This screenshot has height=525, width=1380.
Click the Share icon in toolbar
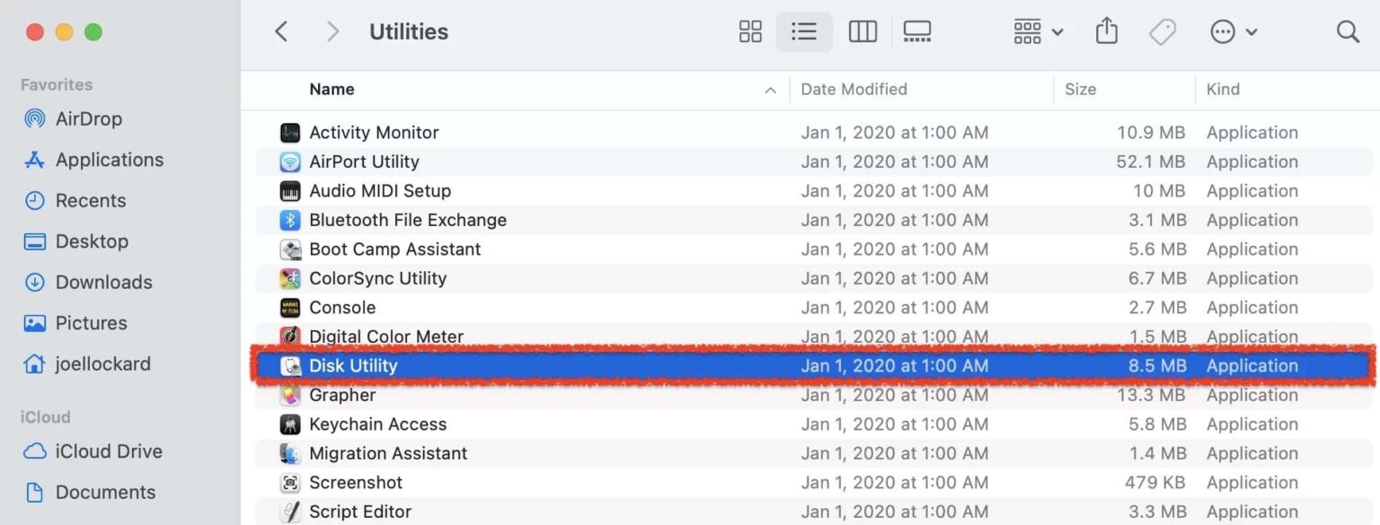tap(1106, 31)
